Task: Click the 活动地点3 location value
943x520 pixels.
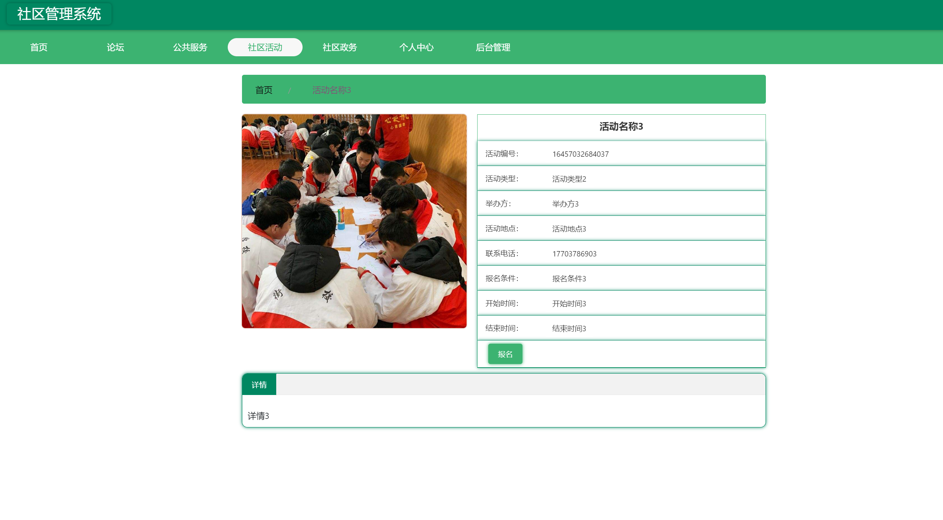Action: click(569, 229)
